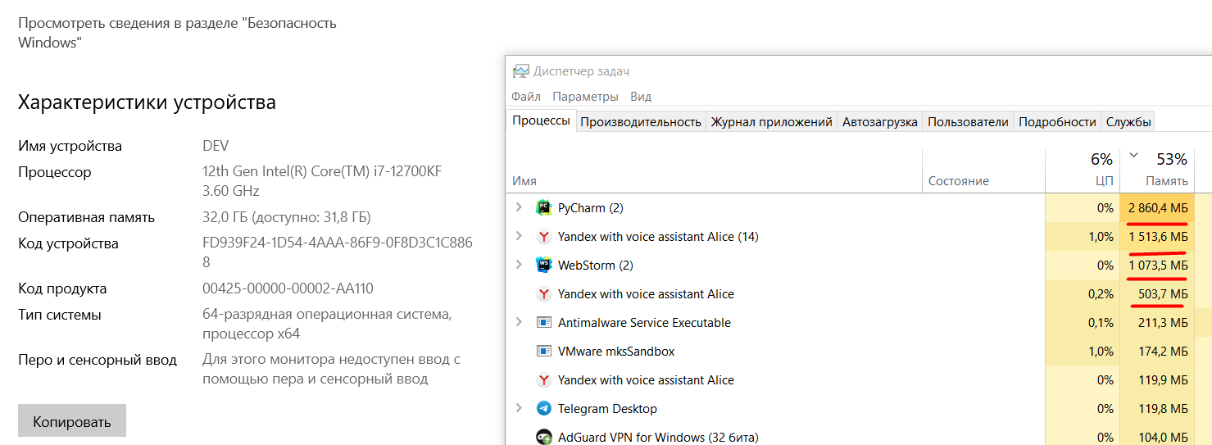1212x445 pixels.
Task: Select the Процессы tab
Action: 541,120
